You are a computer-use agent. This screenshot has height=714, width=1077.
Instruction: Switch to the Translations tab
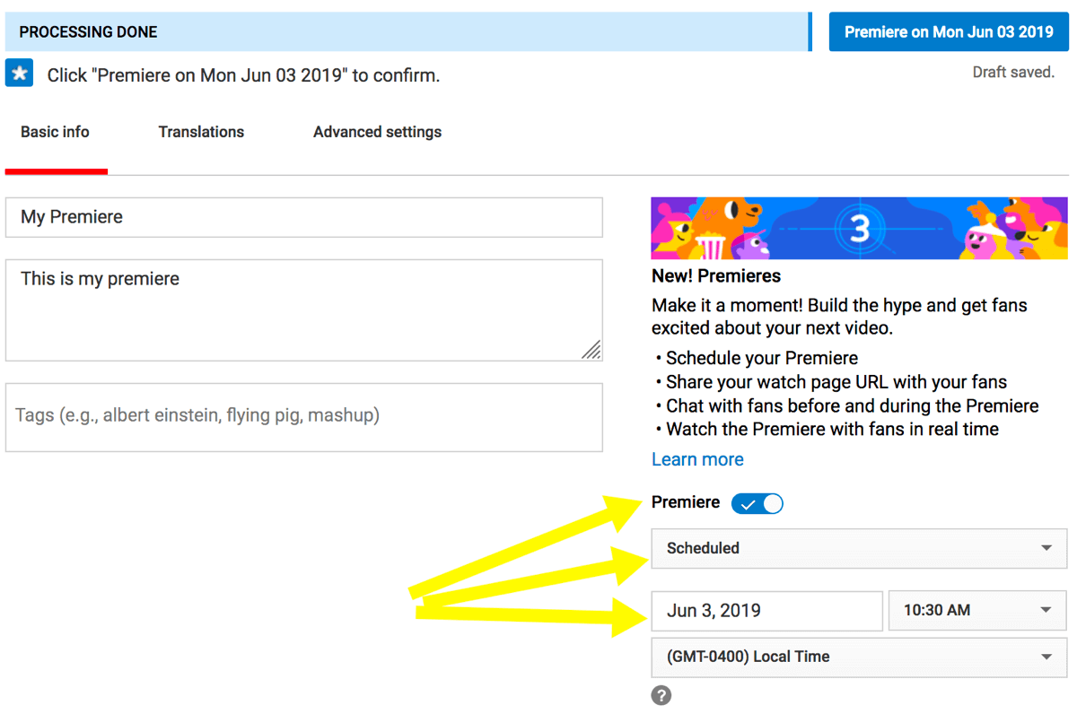pyautogui.click(x=201, y=132)
